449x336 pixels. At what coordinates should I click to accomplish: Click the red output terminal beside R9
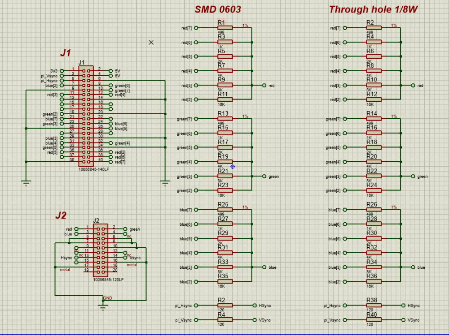click(263, 85)
